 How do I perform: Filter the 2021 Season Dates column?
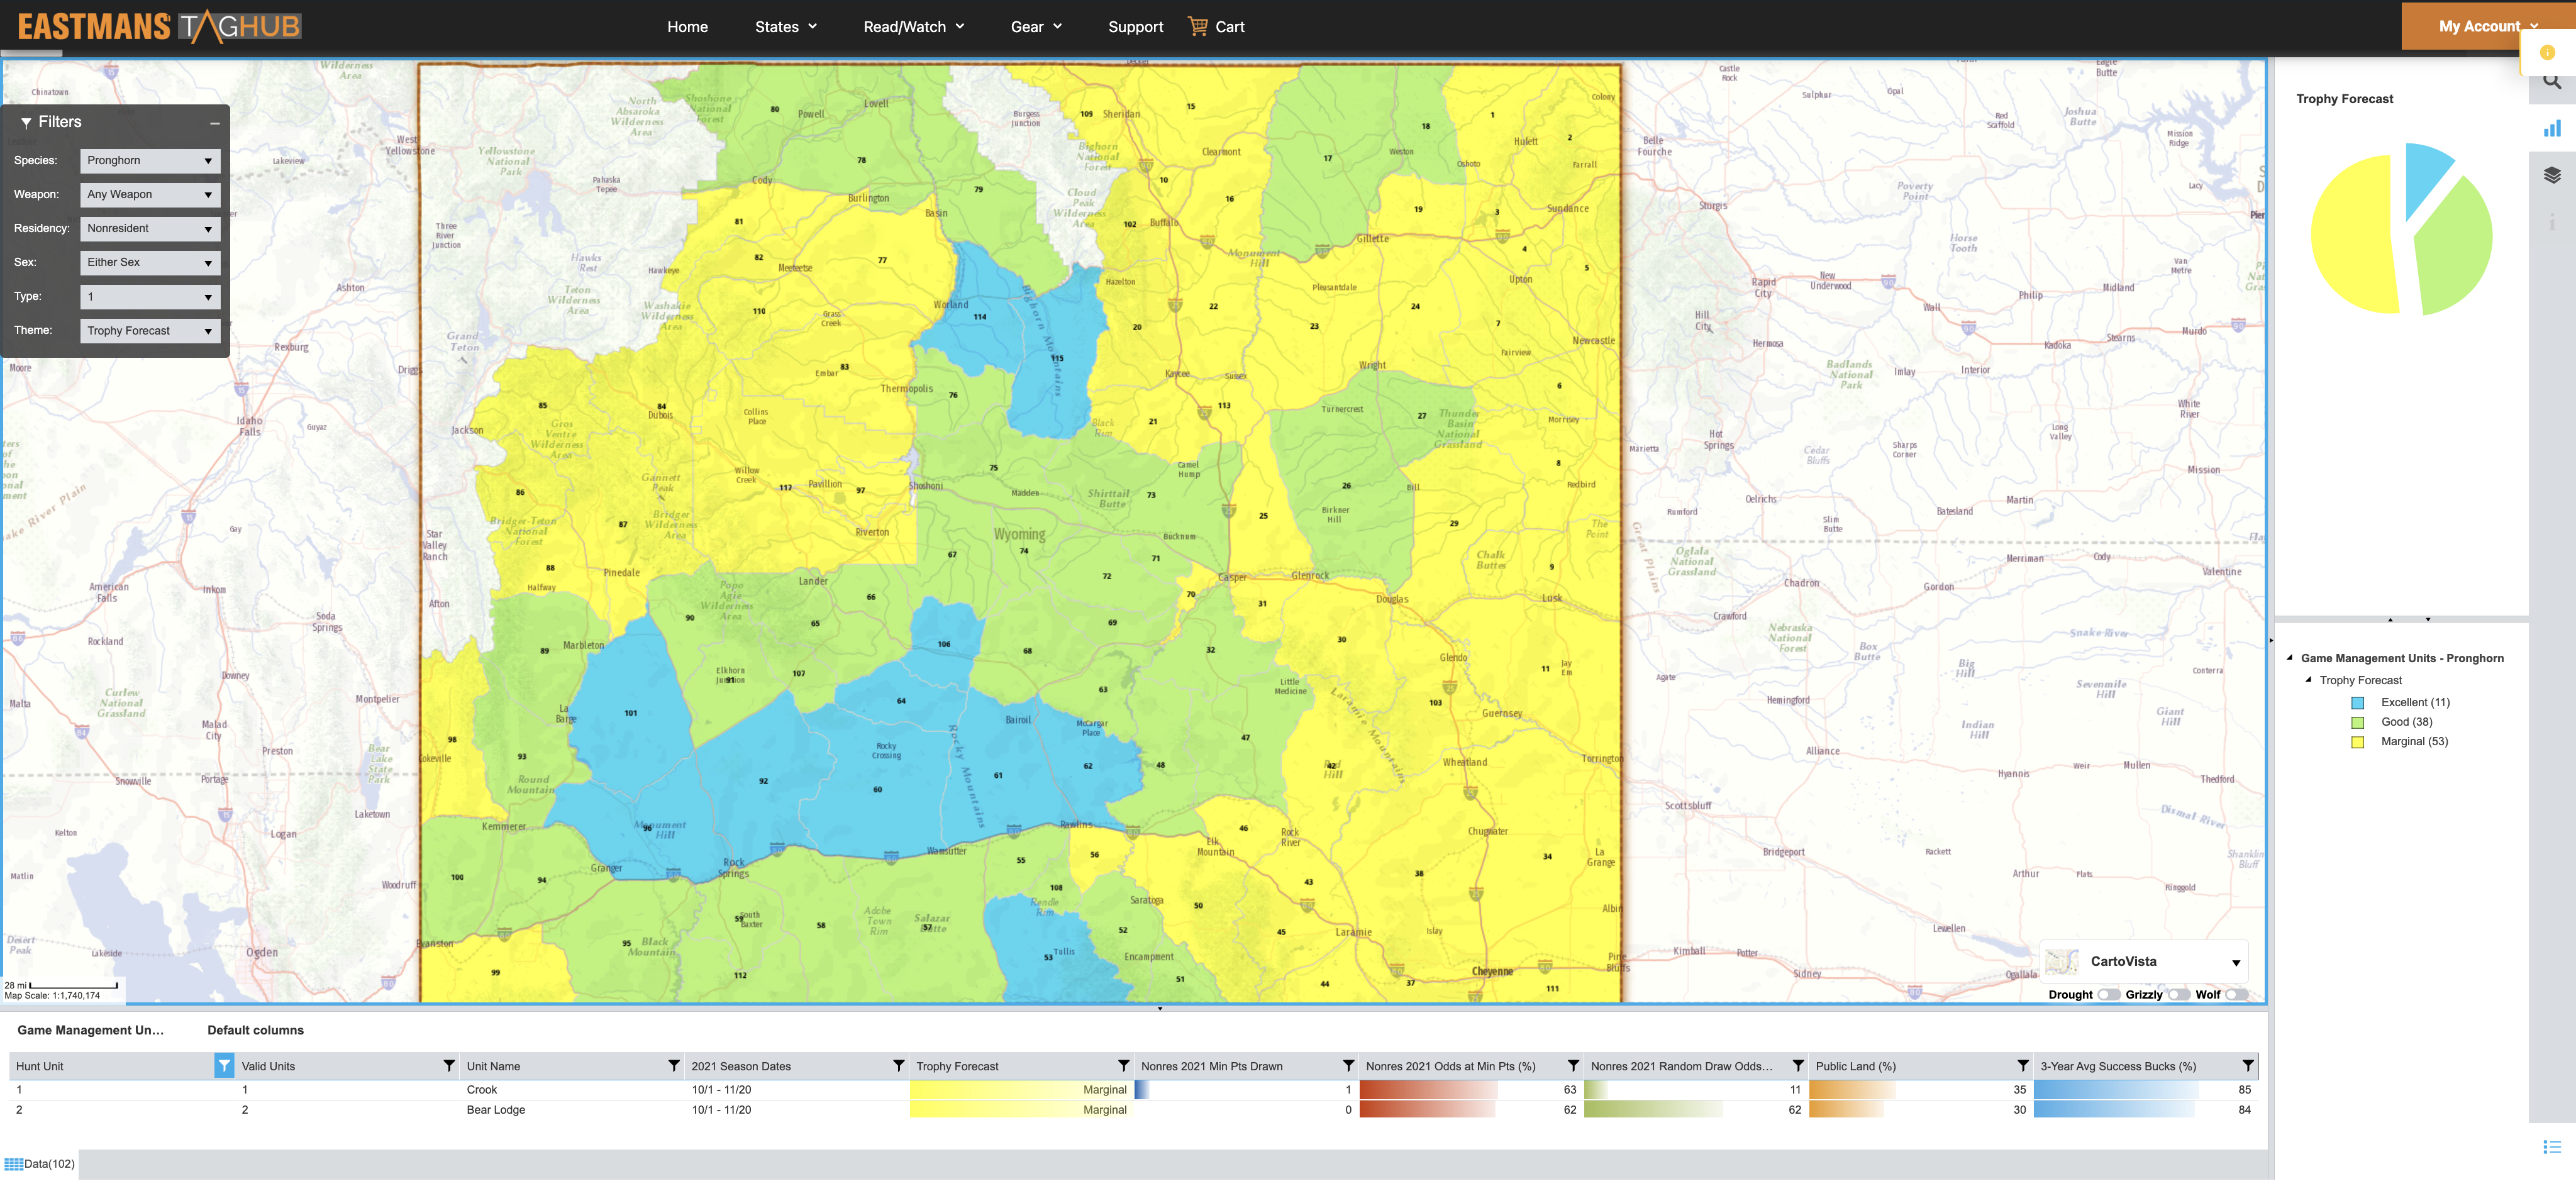coord(899,1066)
